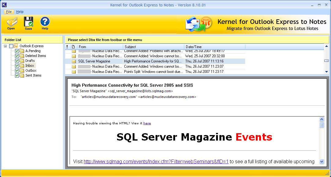331x177 pixels.
Task: Uncheck the Sent Items checkbox
Action: (x=17, y=75)
